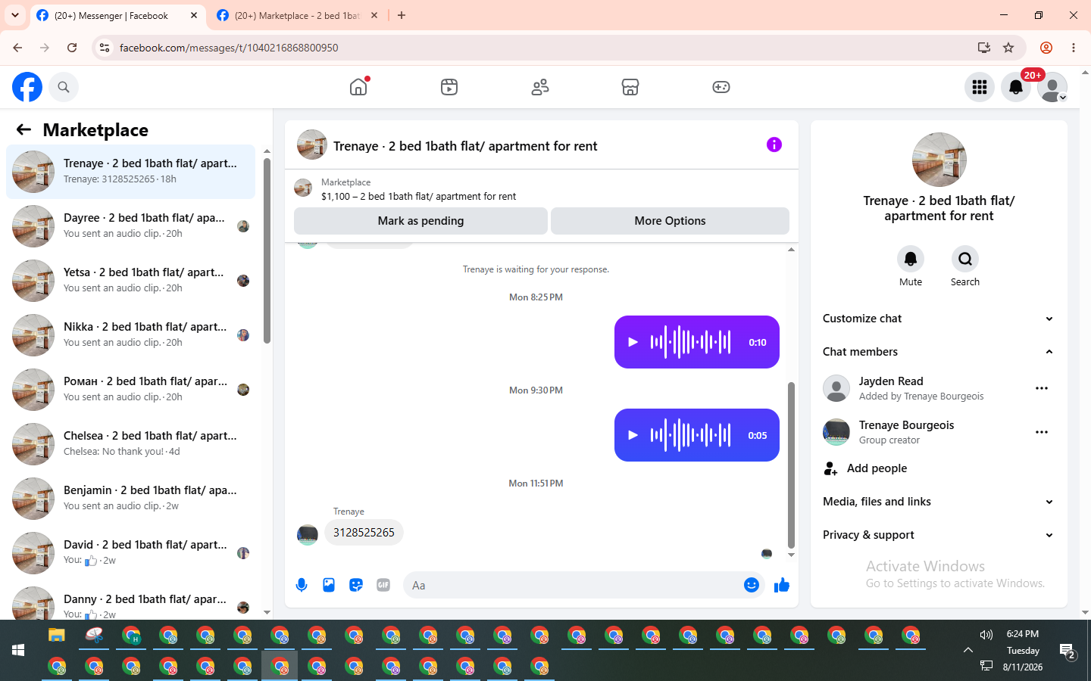Open More Options for the listing
Screen dimensions: 1091x681
670,221
